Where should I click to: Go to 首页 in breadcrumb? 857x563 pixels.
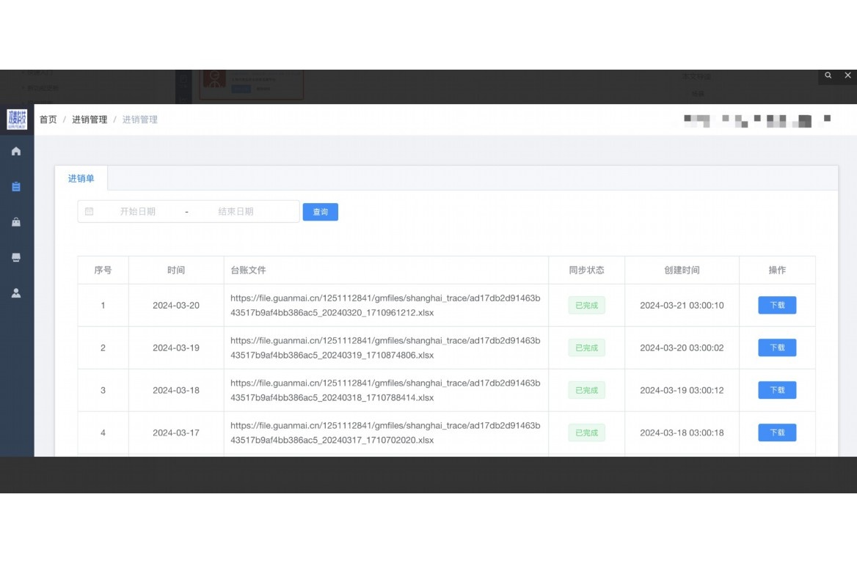48,119
